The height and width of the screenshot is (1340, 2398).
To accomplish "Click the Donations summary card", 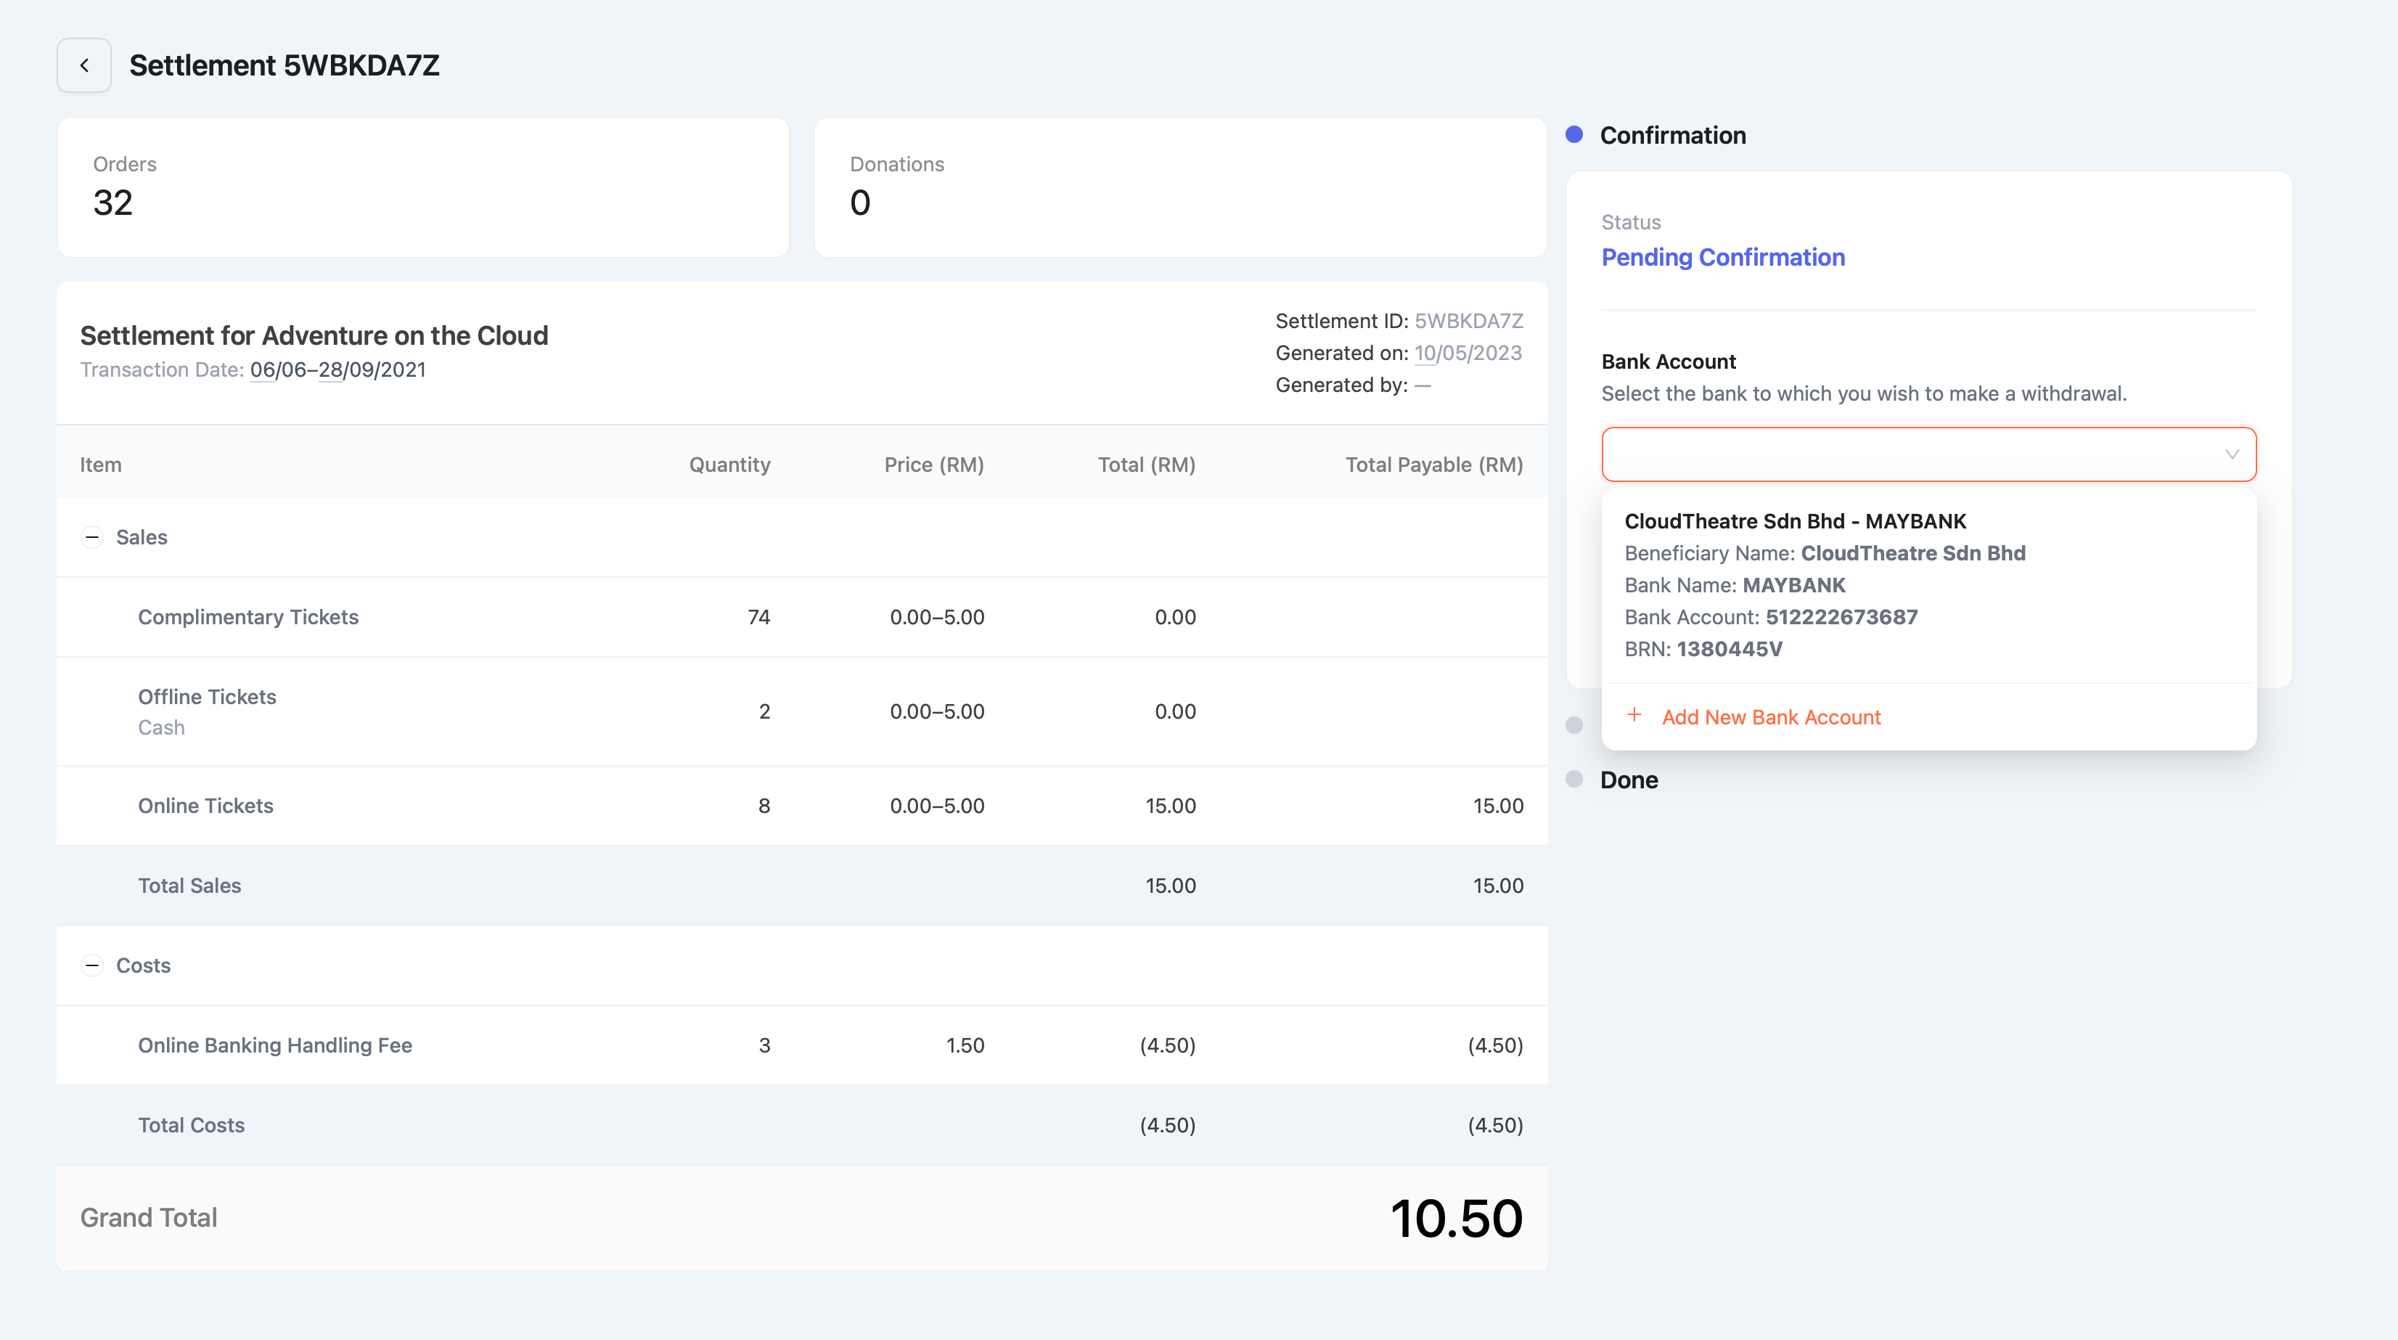I will click(x=1179, y=187).
